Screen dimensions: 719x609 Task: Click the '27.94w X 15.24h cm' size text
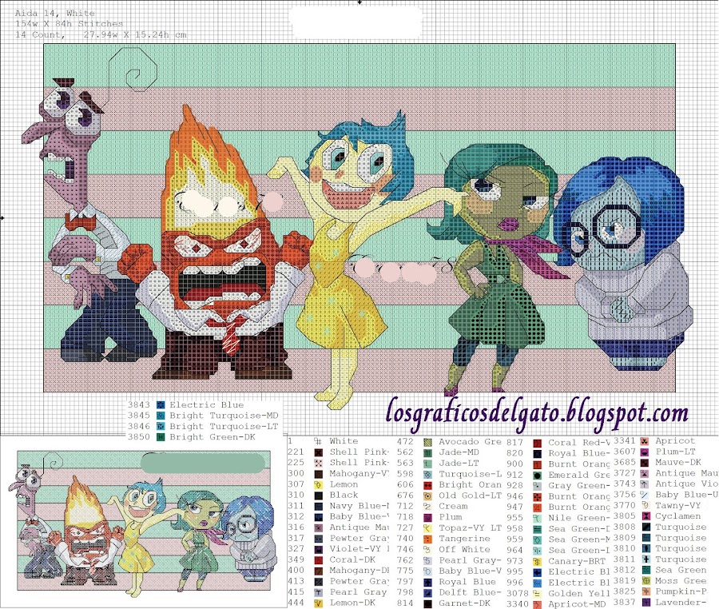[135, 34]
